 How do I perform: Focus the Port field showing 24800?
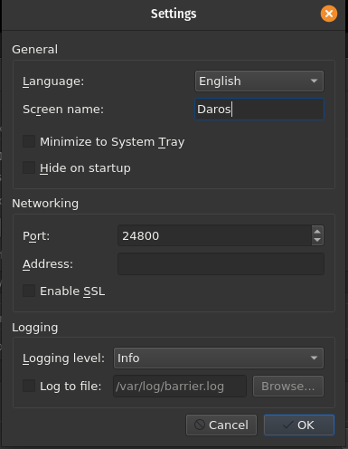click(214, 235)
